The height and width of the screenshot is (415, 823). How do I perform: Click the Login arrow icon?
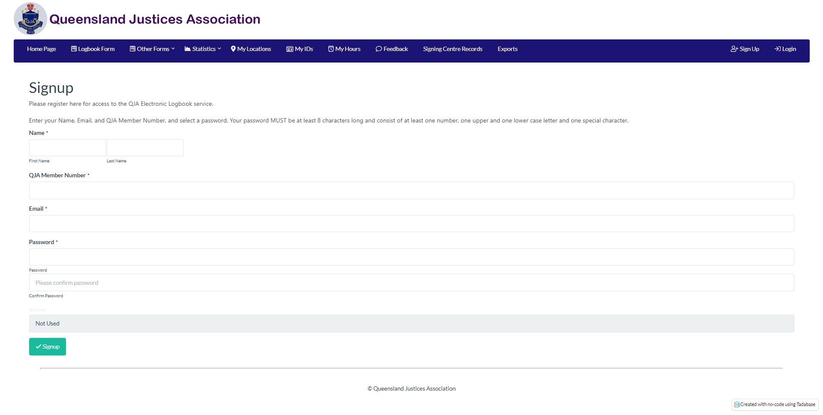click(x=778, y=49)
